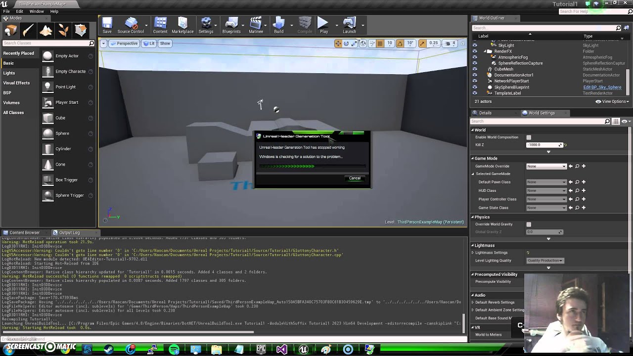Open the camera speed setting
633x356 pixels.
[451, 44]
